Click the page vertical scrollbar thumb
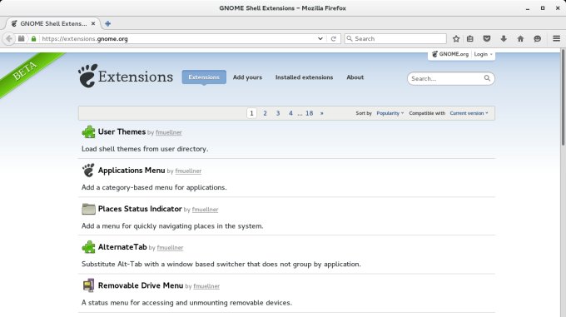566x317 pixels. pyautogui.click(x=563, y=97)
